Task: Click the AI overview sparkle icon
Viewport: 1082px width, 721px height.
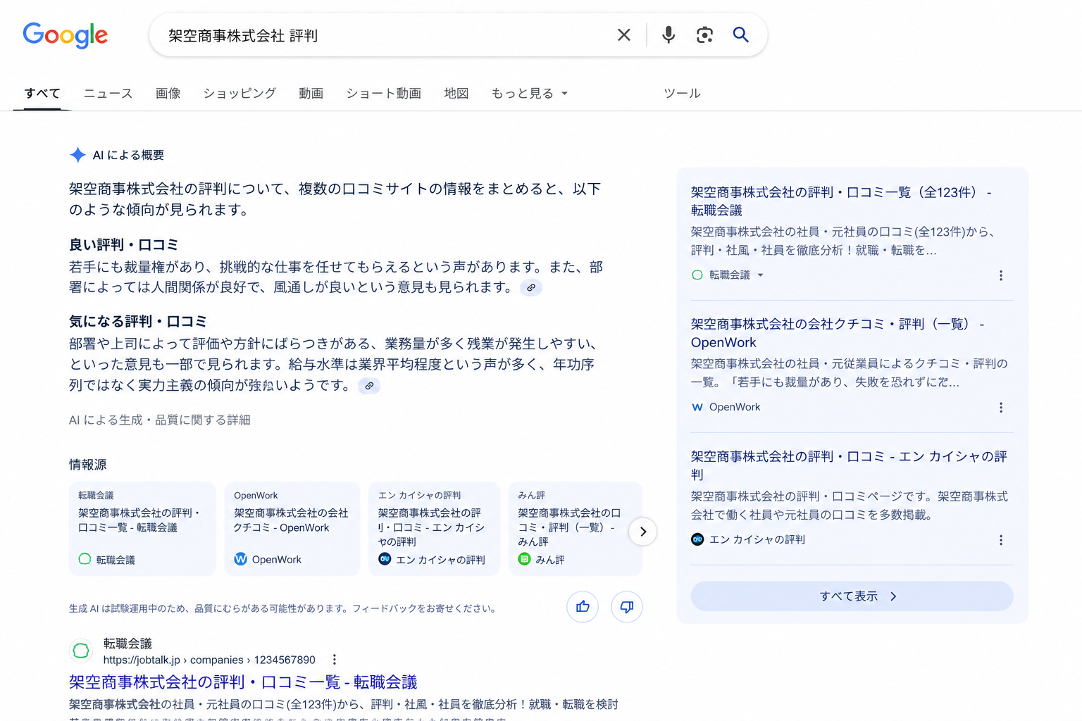Action: click(x=77, y=155)
